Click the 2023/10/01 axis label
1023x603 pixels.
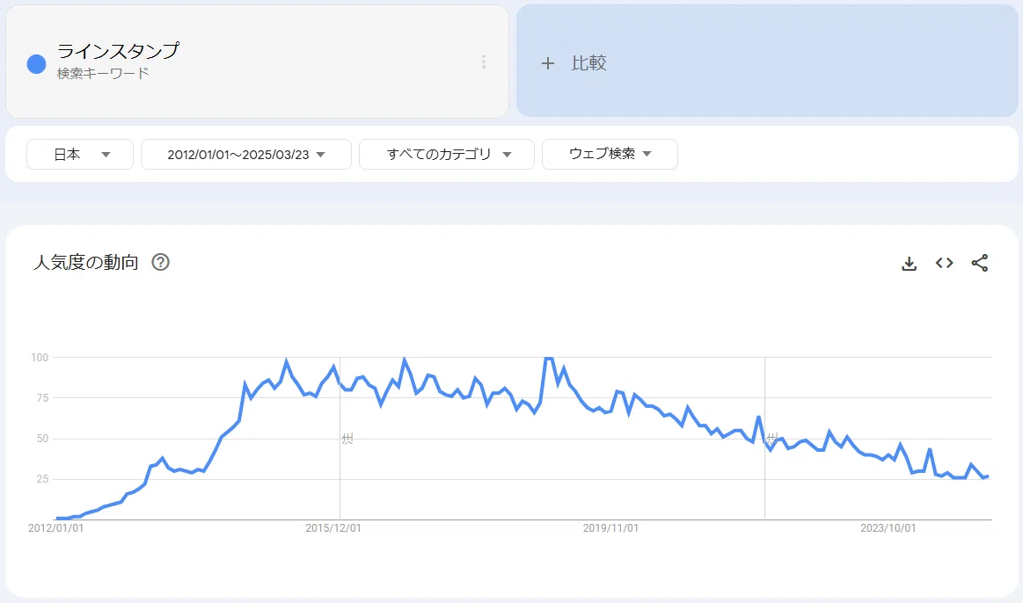(888, 528)
